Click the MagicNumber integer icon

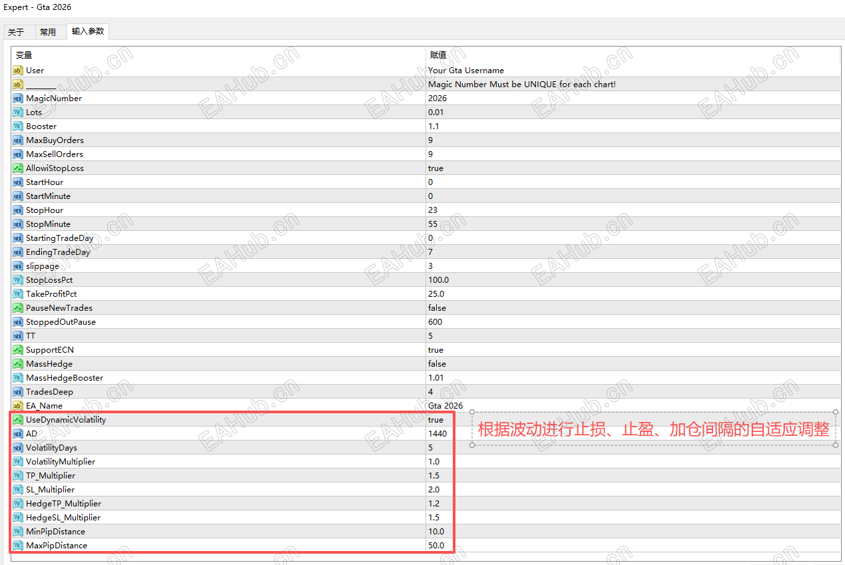tap(18, 98)
